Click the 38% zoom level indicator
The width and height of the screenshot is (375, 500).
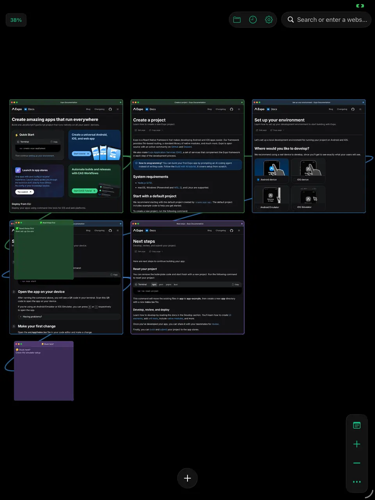point(16,20)
